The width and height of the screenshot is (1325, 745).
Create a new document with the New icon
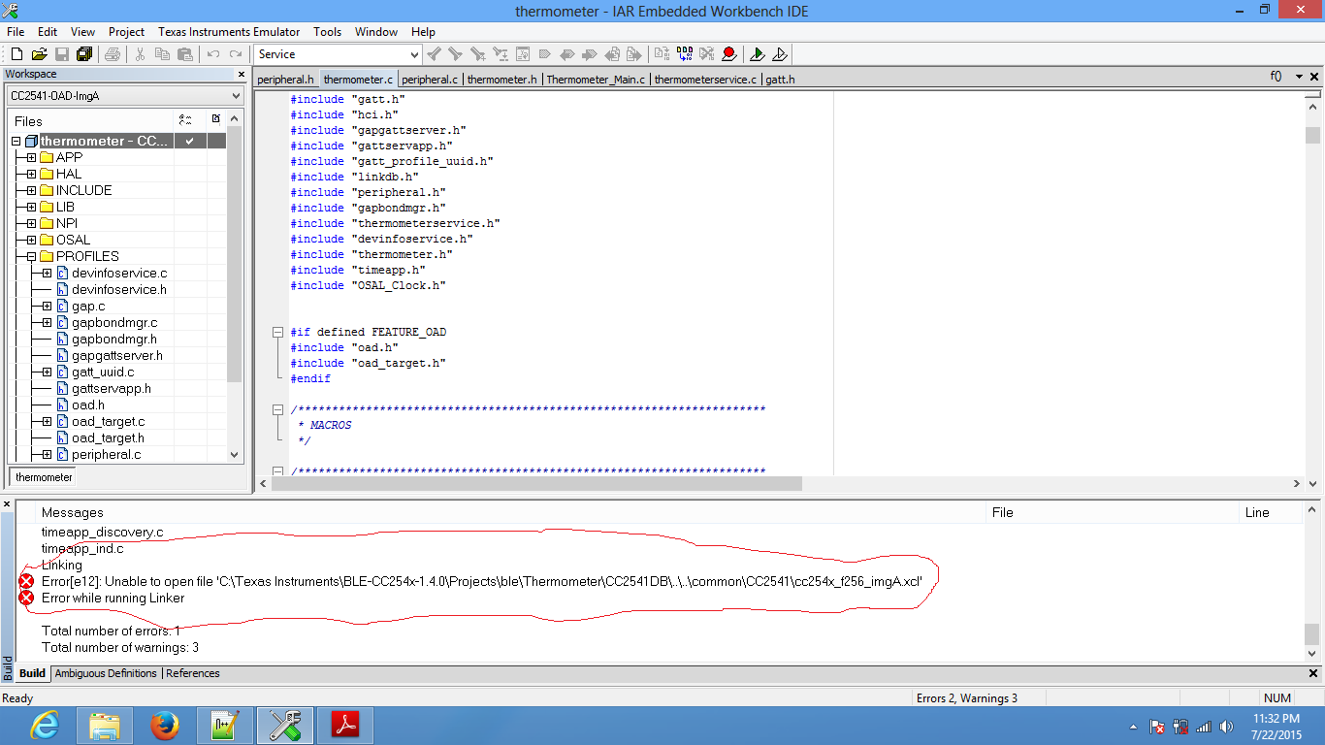[16, 54]
